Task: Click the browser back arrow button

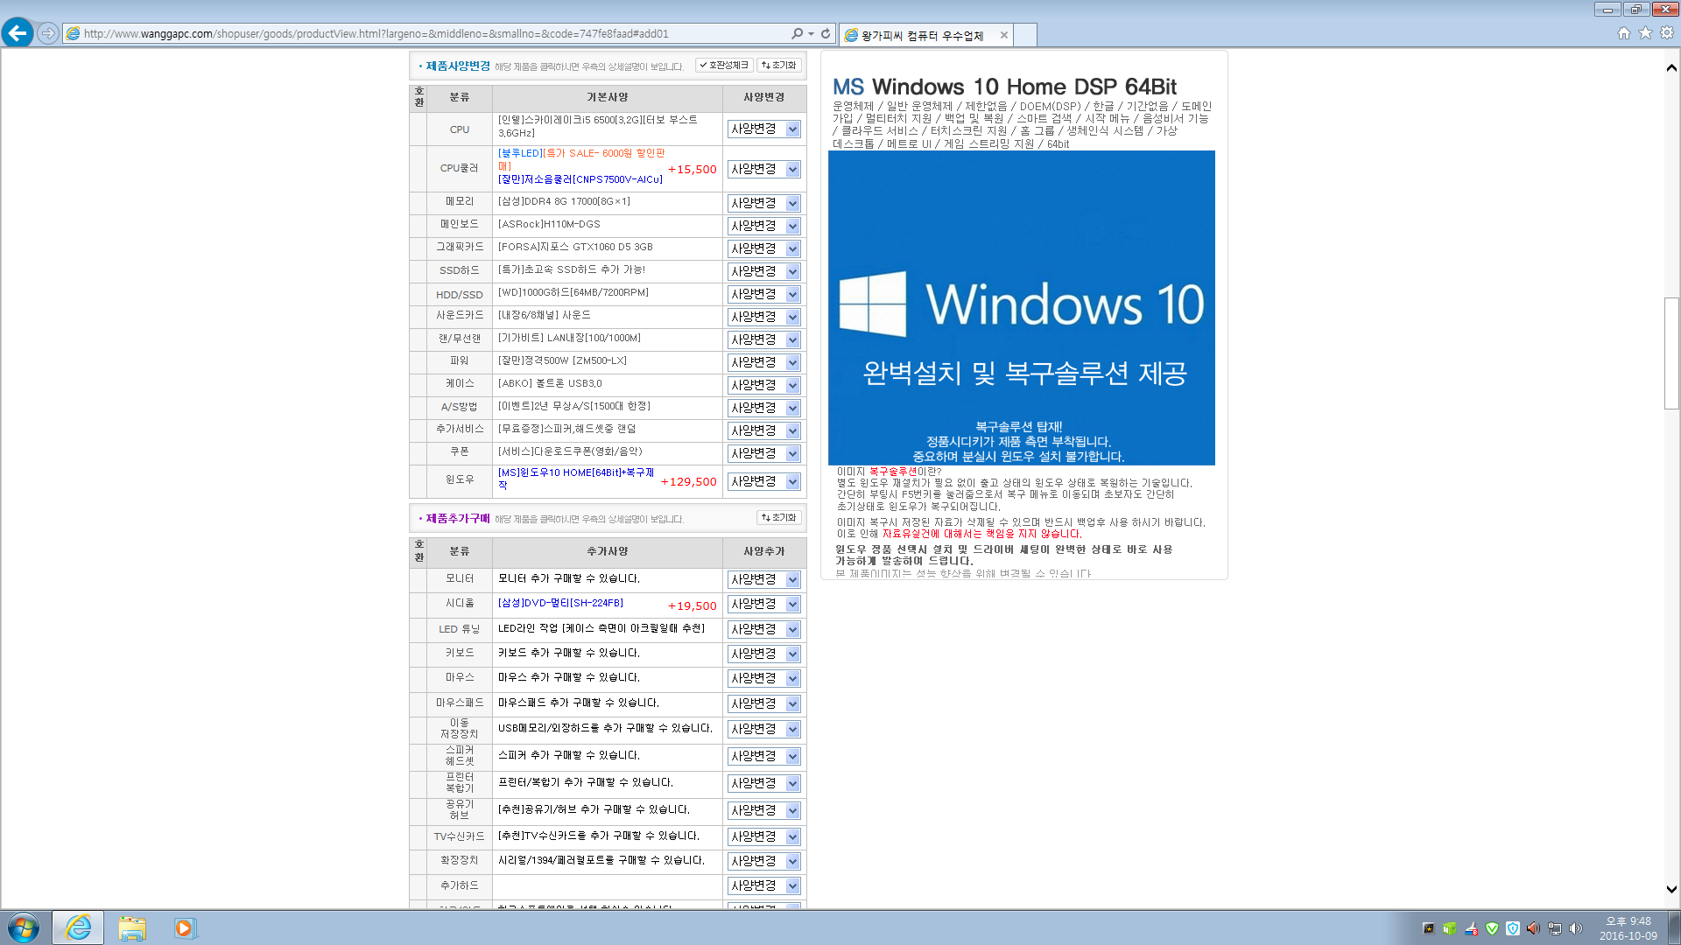Action: coord(18,33)
